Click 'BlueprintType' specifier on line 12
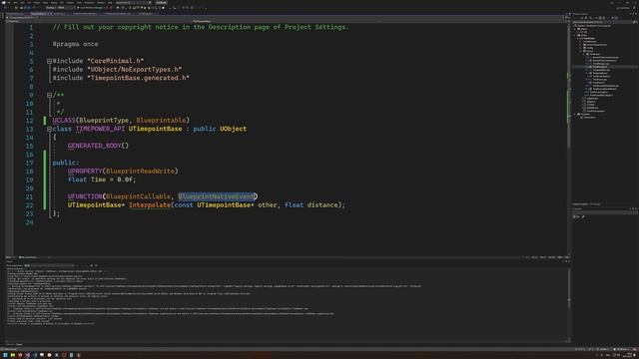The height and width of the screenshot is (359, 639). click(x=104, y=121)
